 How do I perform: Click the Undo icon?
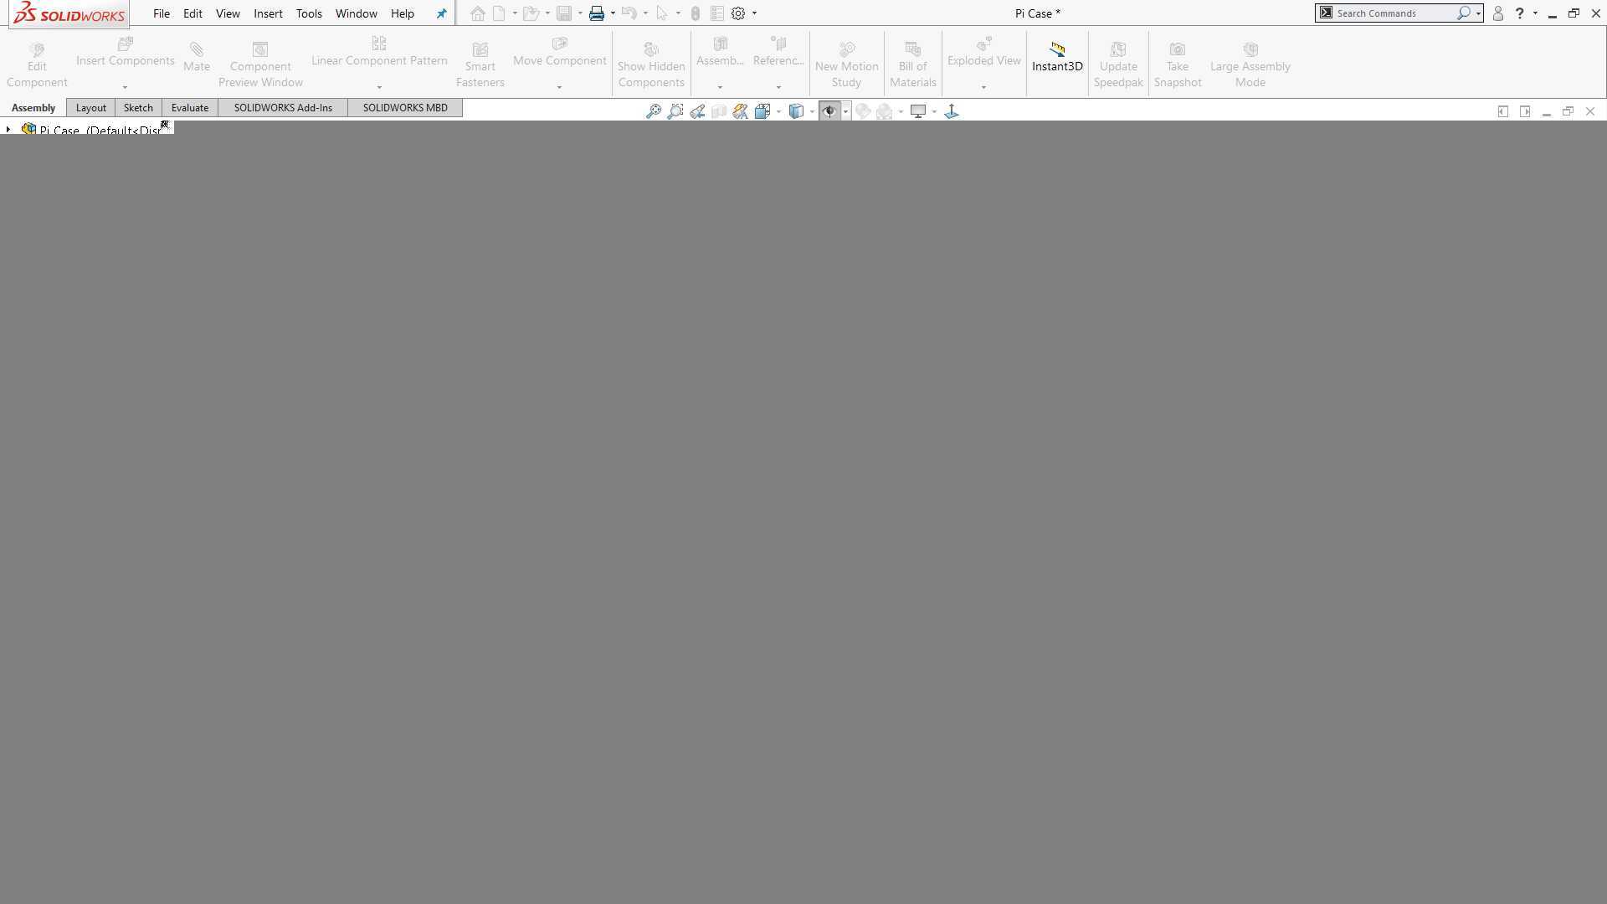pos(629,13)
